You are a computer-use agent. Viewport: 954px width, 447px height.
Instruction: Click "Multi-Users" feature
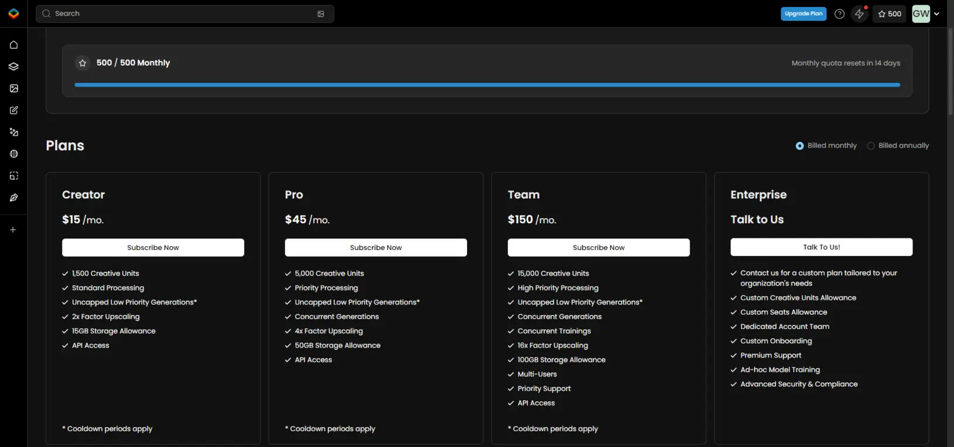(x=537, y=375)
